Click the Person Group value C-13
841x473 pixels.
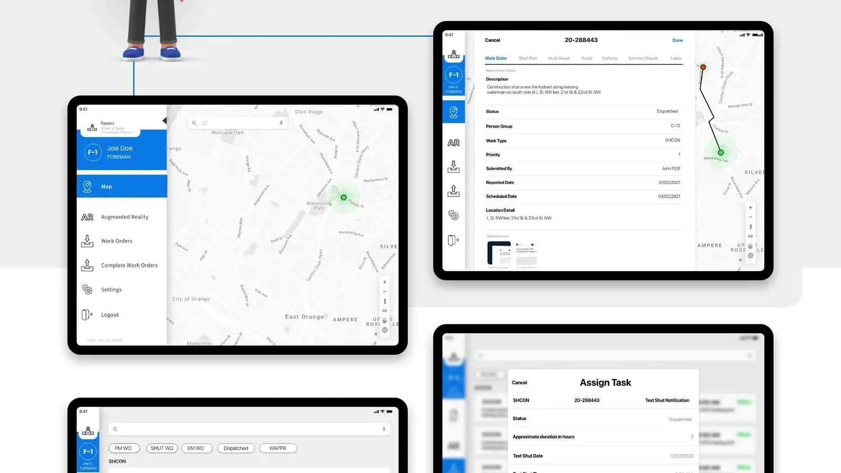point(675,126)
